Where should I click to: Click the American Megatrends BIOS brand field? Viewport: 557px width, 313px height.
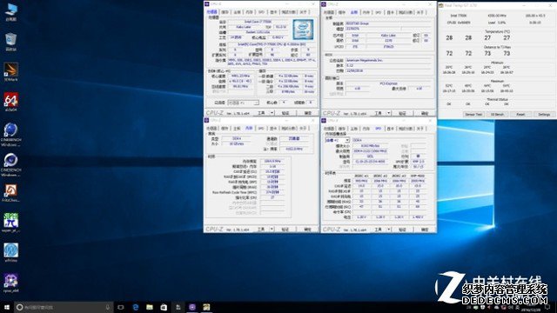point(389,60)
